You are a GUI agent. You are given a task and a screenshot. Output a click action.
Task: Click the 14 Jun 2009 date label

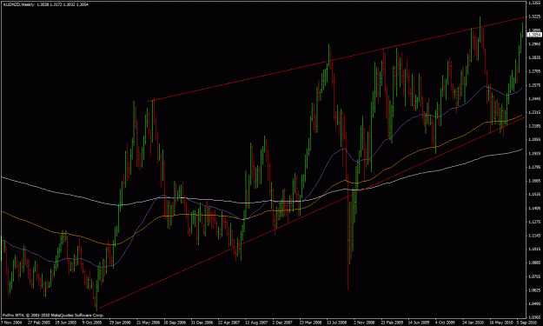click(x=420, y=323)
